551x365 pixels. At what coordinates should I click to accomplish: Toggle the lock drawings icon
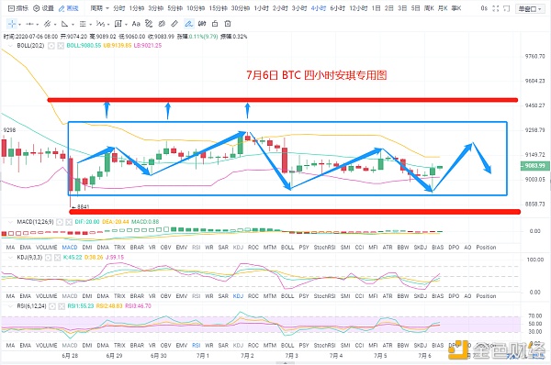(x=215, y=24)
